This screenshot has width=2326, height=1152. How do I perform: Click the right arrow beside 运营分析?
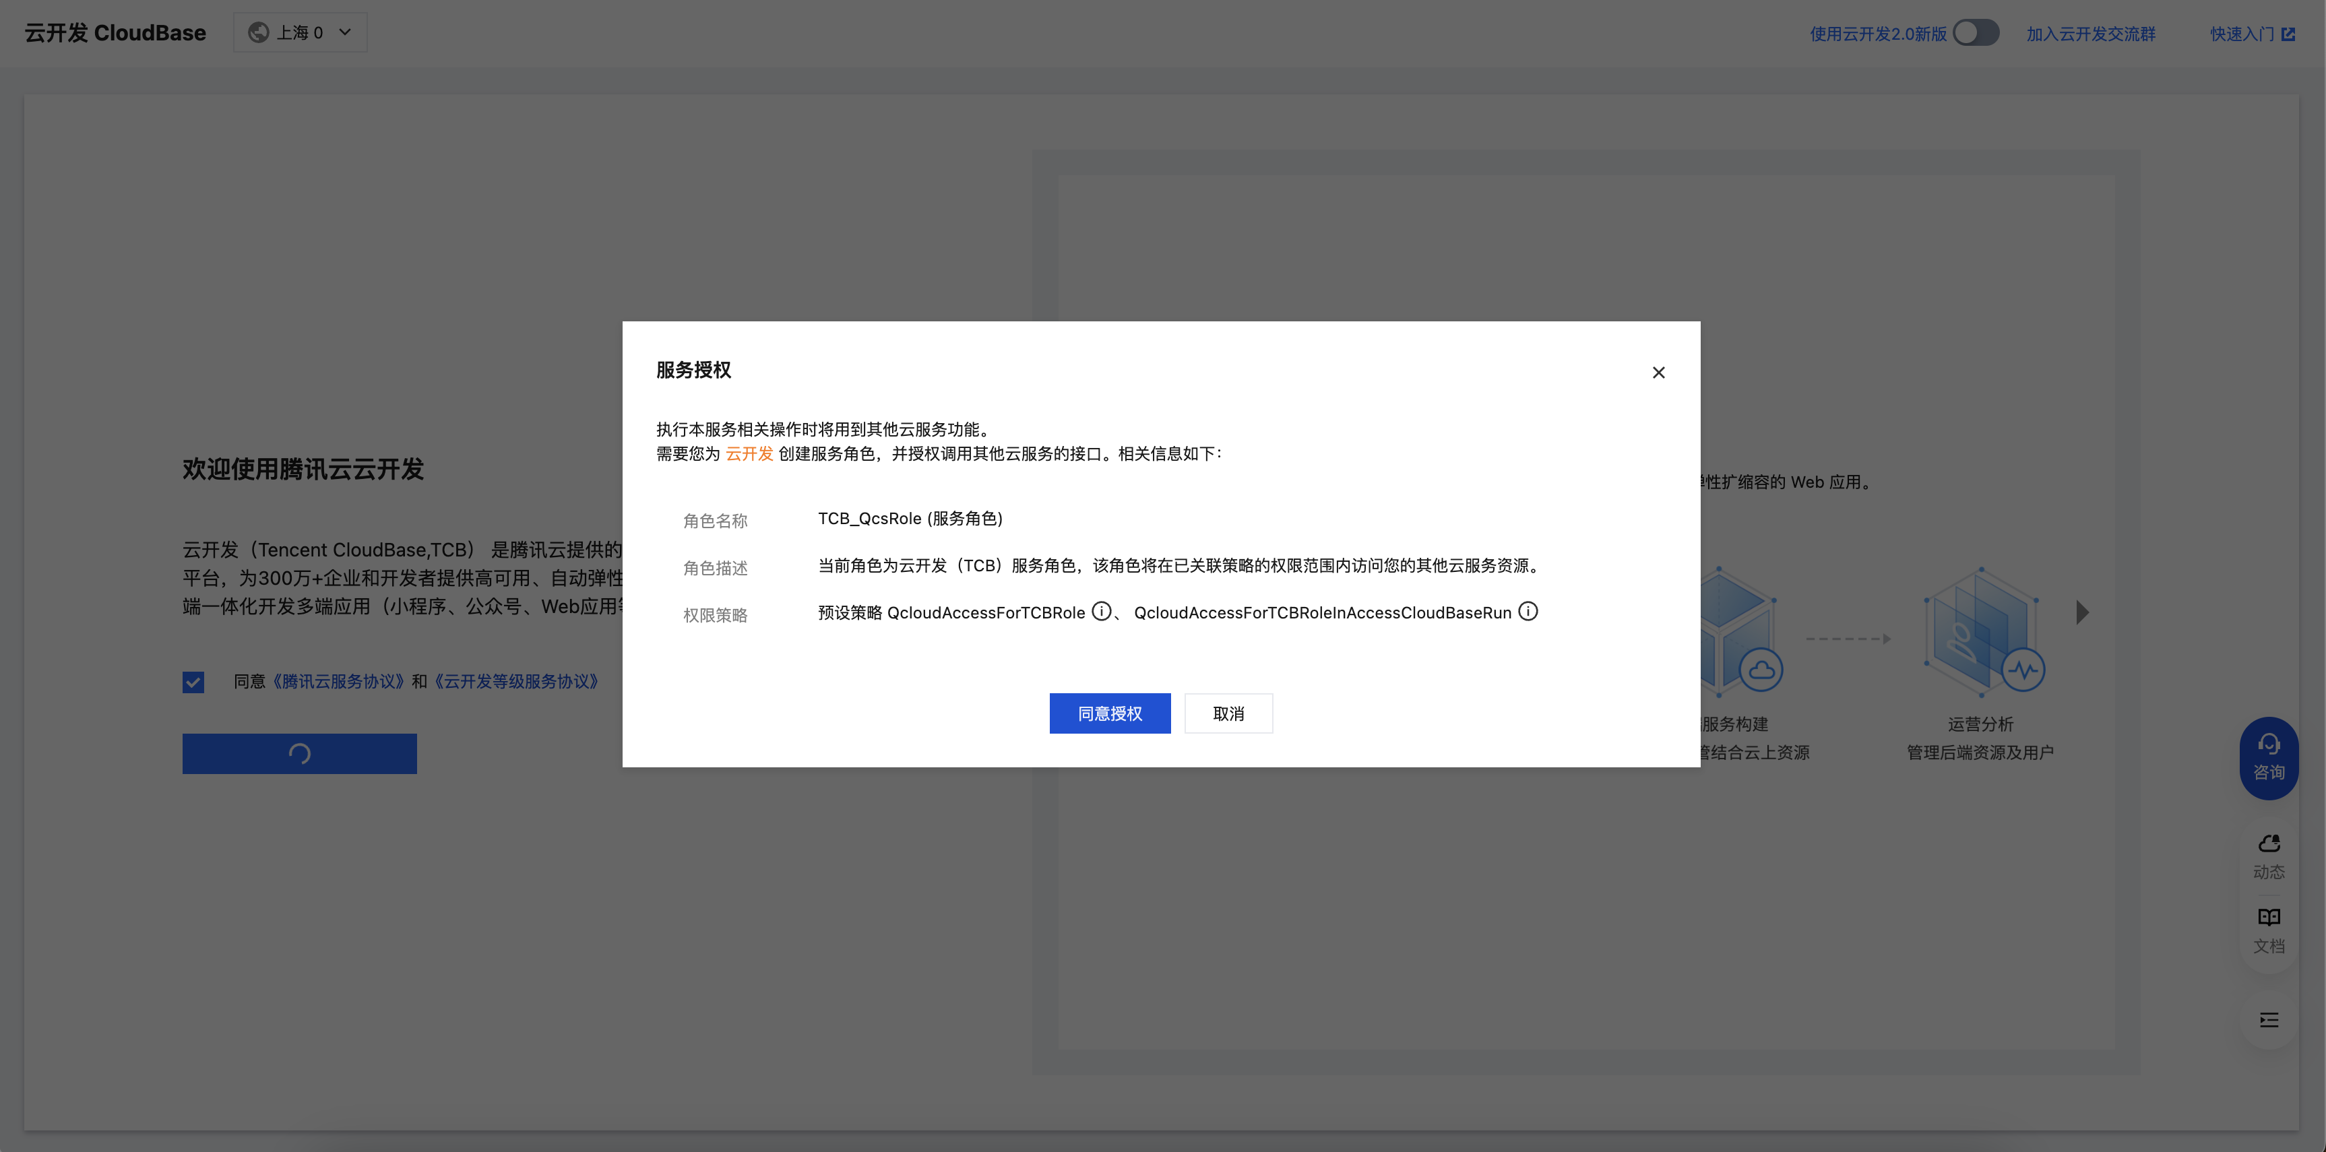2082,612
